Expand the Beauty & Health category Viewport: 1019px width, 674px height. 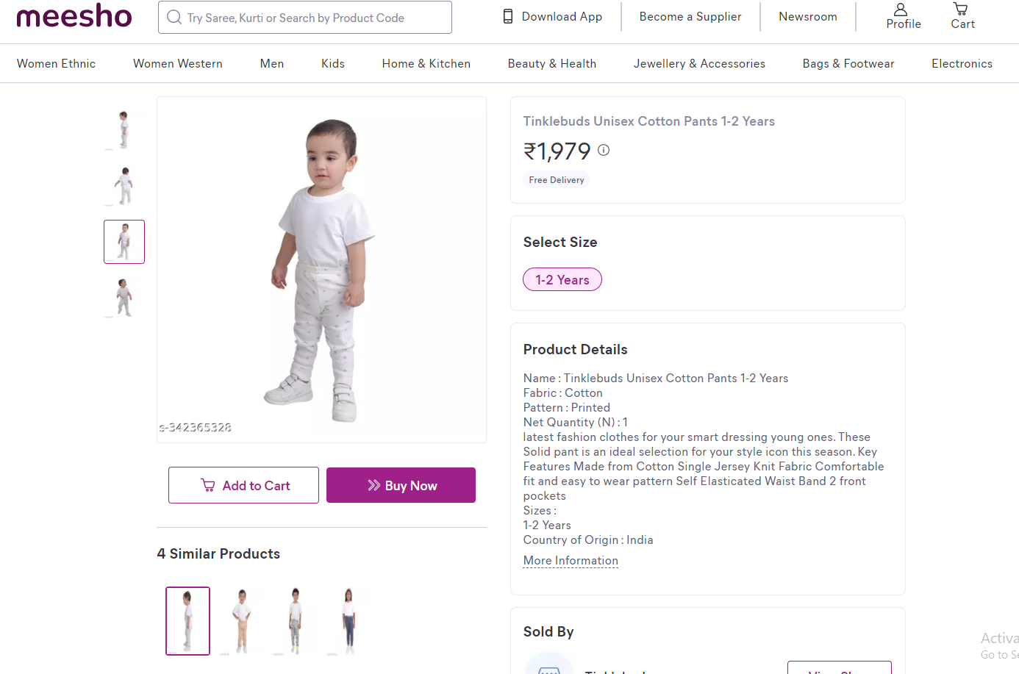click(x=551, y=64)
